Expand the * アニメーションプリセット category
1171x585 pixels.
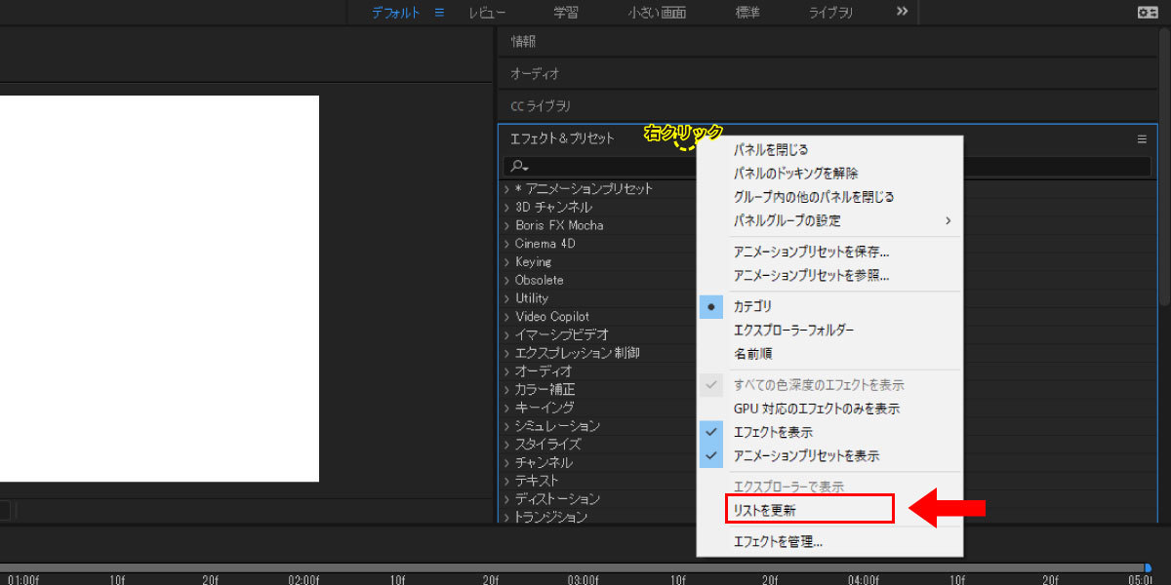point(507,189)
